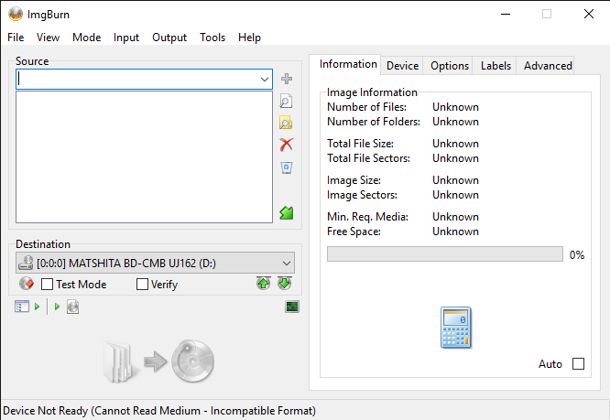
Task: Open the Destination drive MATSHITA dropdown
Action: tap(155, 263)
